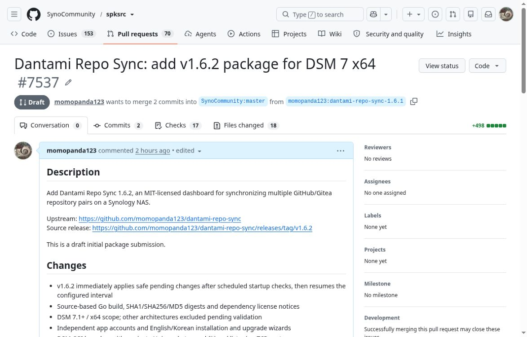The height and width of the screenshot is (337, 527).
Task: Click the Projects sidebar heading
Action: point(374,250)
